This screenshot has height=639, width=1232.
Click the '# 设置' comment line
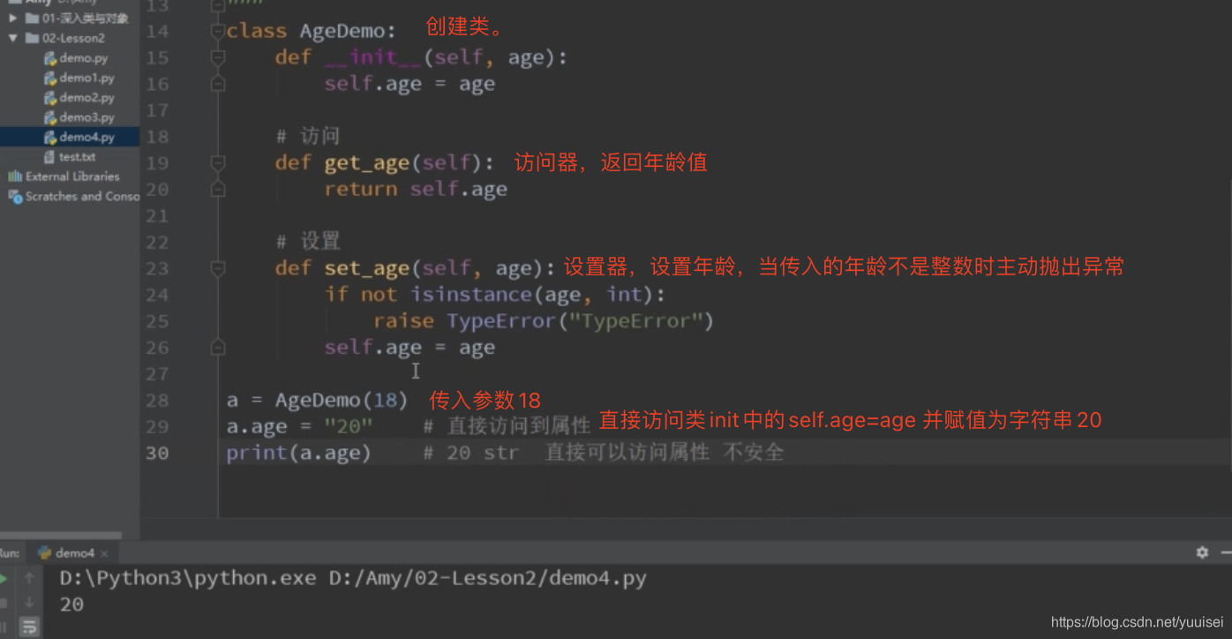pyautogui.click(x=307, y=241)
